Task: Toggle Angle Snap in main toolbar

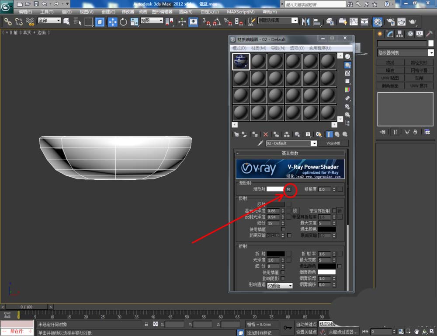Action: (217, 22)
